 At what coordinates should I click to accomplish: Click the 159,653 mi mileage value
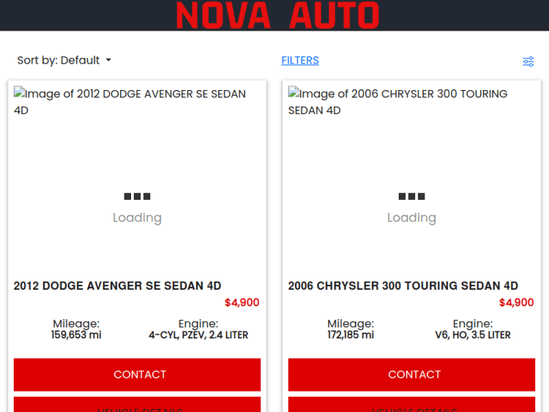(x=76, y=335)
